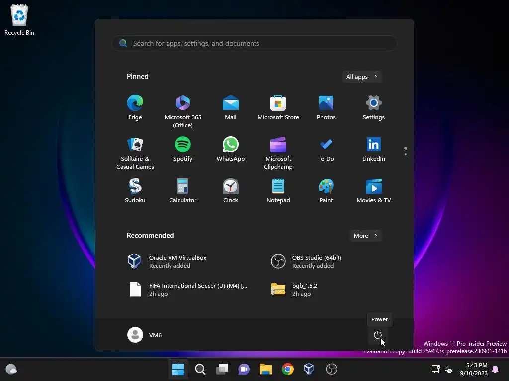Open Recycle Bin on desktop

tap(19, 20)
